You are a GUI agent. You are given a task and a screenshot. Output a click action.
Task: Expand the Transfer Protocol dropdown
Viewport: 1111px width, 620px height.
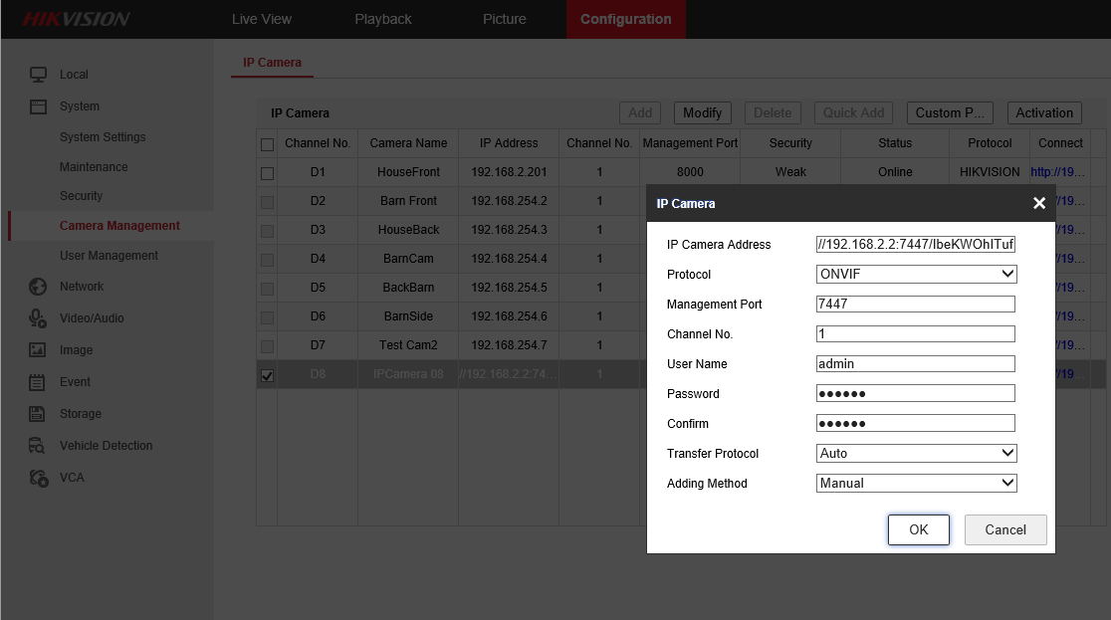click(x=916, y=453)
